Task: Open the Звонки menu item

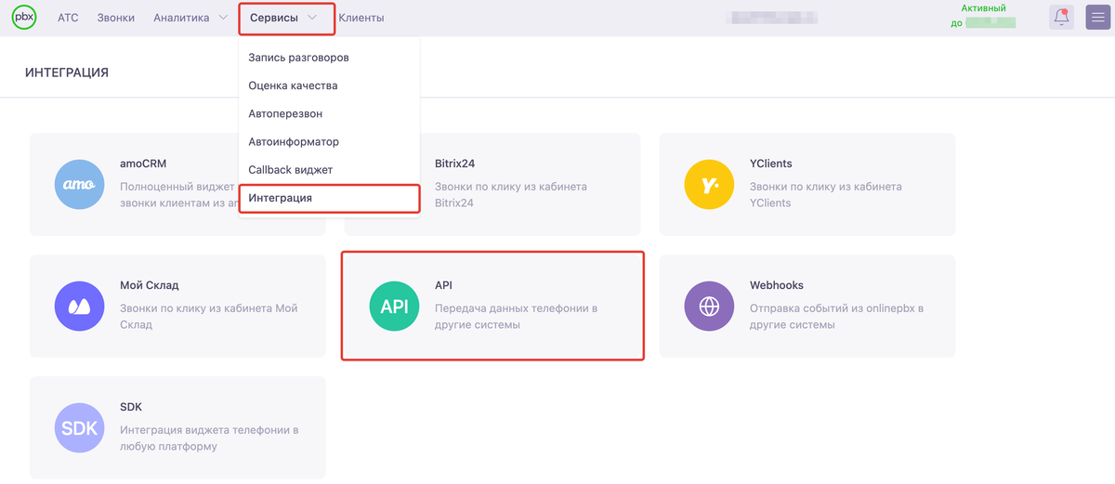Action: [116, 18]
